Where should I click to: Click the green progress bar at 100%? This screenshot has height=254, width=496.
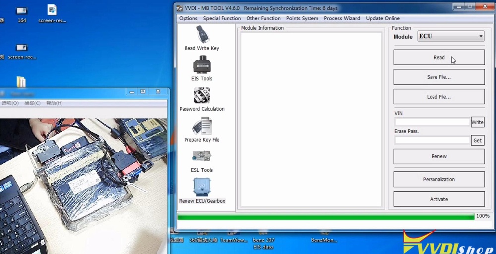pyautogui.click(x=325, y=216)
